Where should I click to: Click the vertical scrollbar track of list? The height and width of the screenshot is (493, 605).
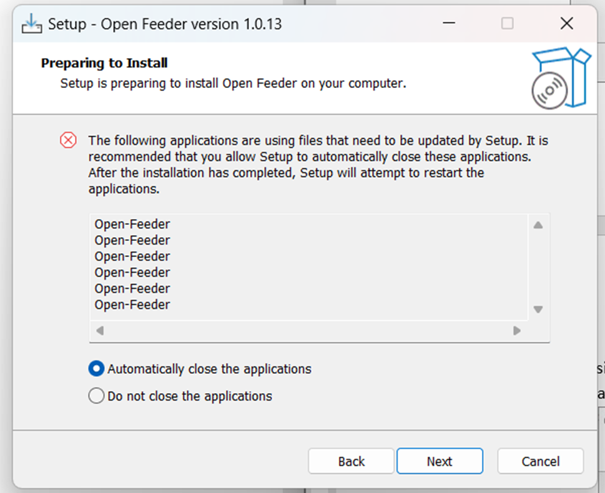(538, 267)
